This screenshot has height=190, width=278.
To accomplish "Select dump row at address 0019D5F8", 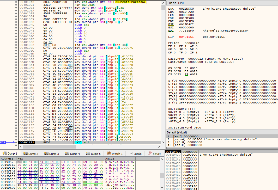I will pos(68,185).
